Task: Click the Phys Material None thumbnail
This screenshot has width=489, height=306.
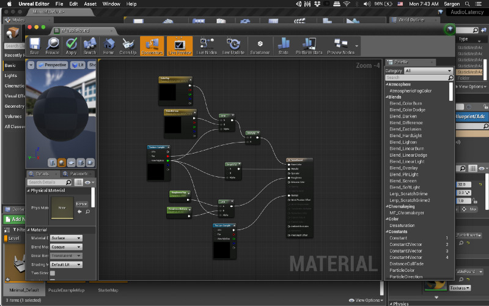Action: click(62, 207)
